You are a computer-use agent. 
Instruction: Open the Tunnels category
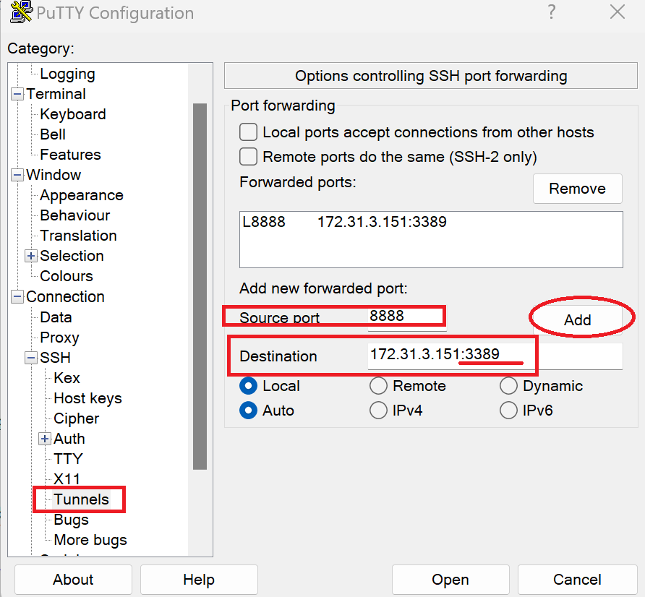[x=81, y=499]
